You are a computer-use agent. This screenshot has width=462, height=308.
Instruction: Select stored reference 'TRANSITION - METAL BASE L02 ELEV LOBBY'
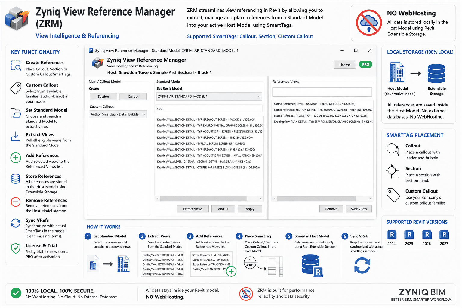322,116
